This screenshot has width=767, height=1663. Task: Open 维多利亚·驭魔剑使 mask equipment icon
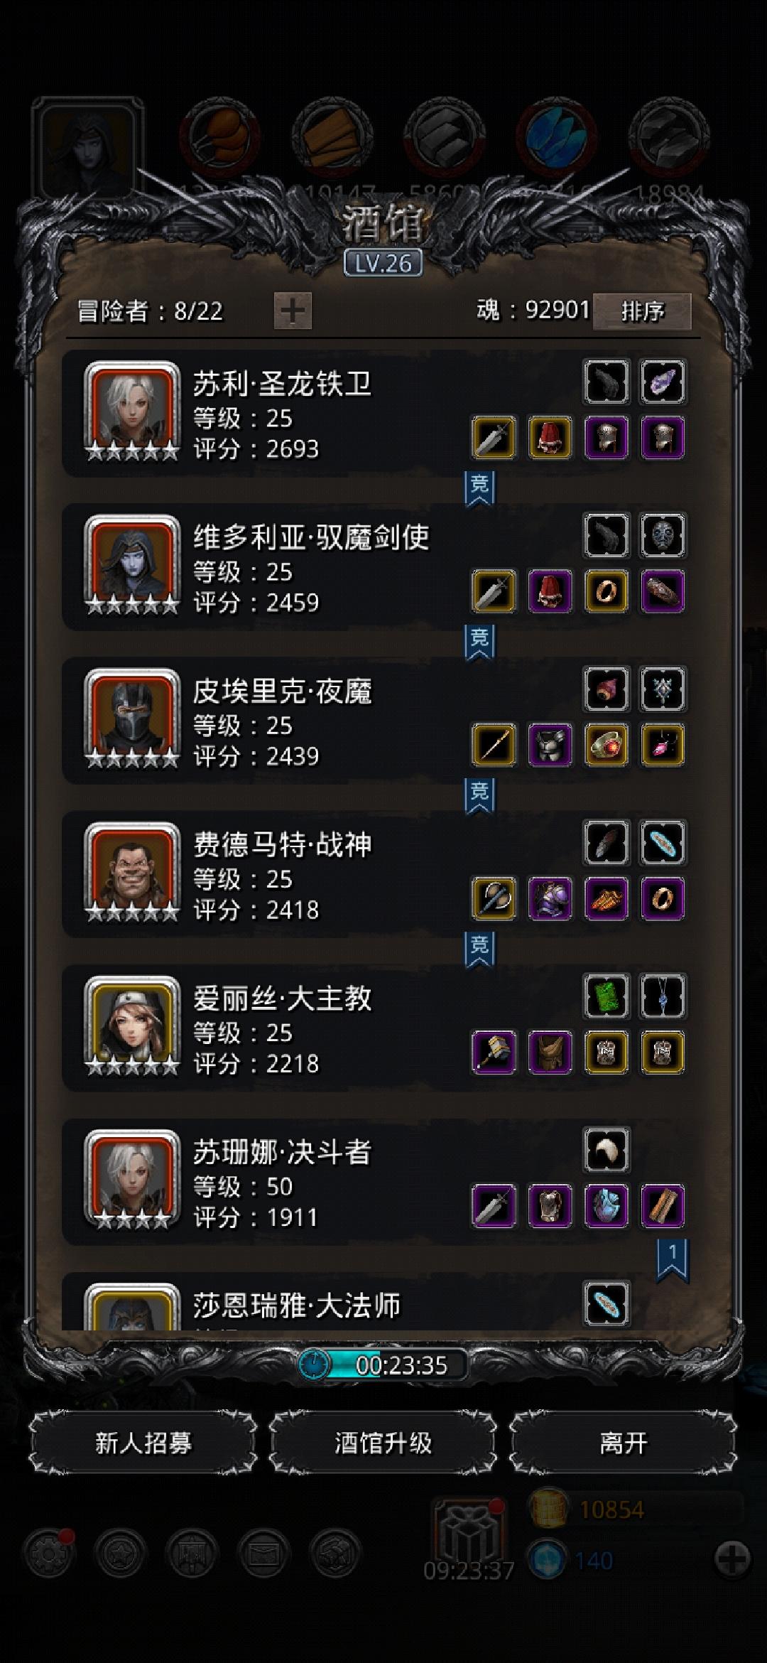coord(663,535)
